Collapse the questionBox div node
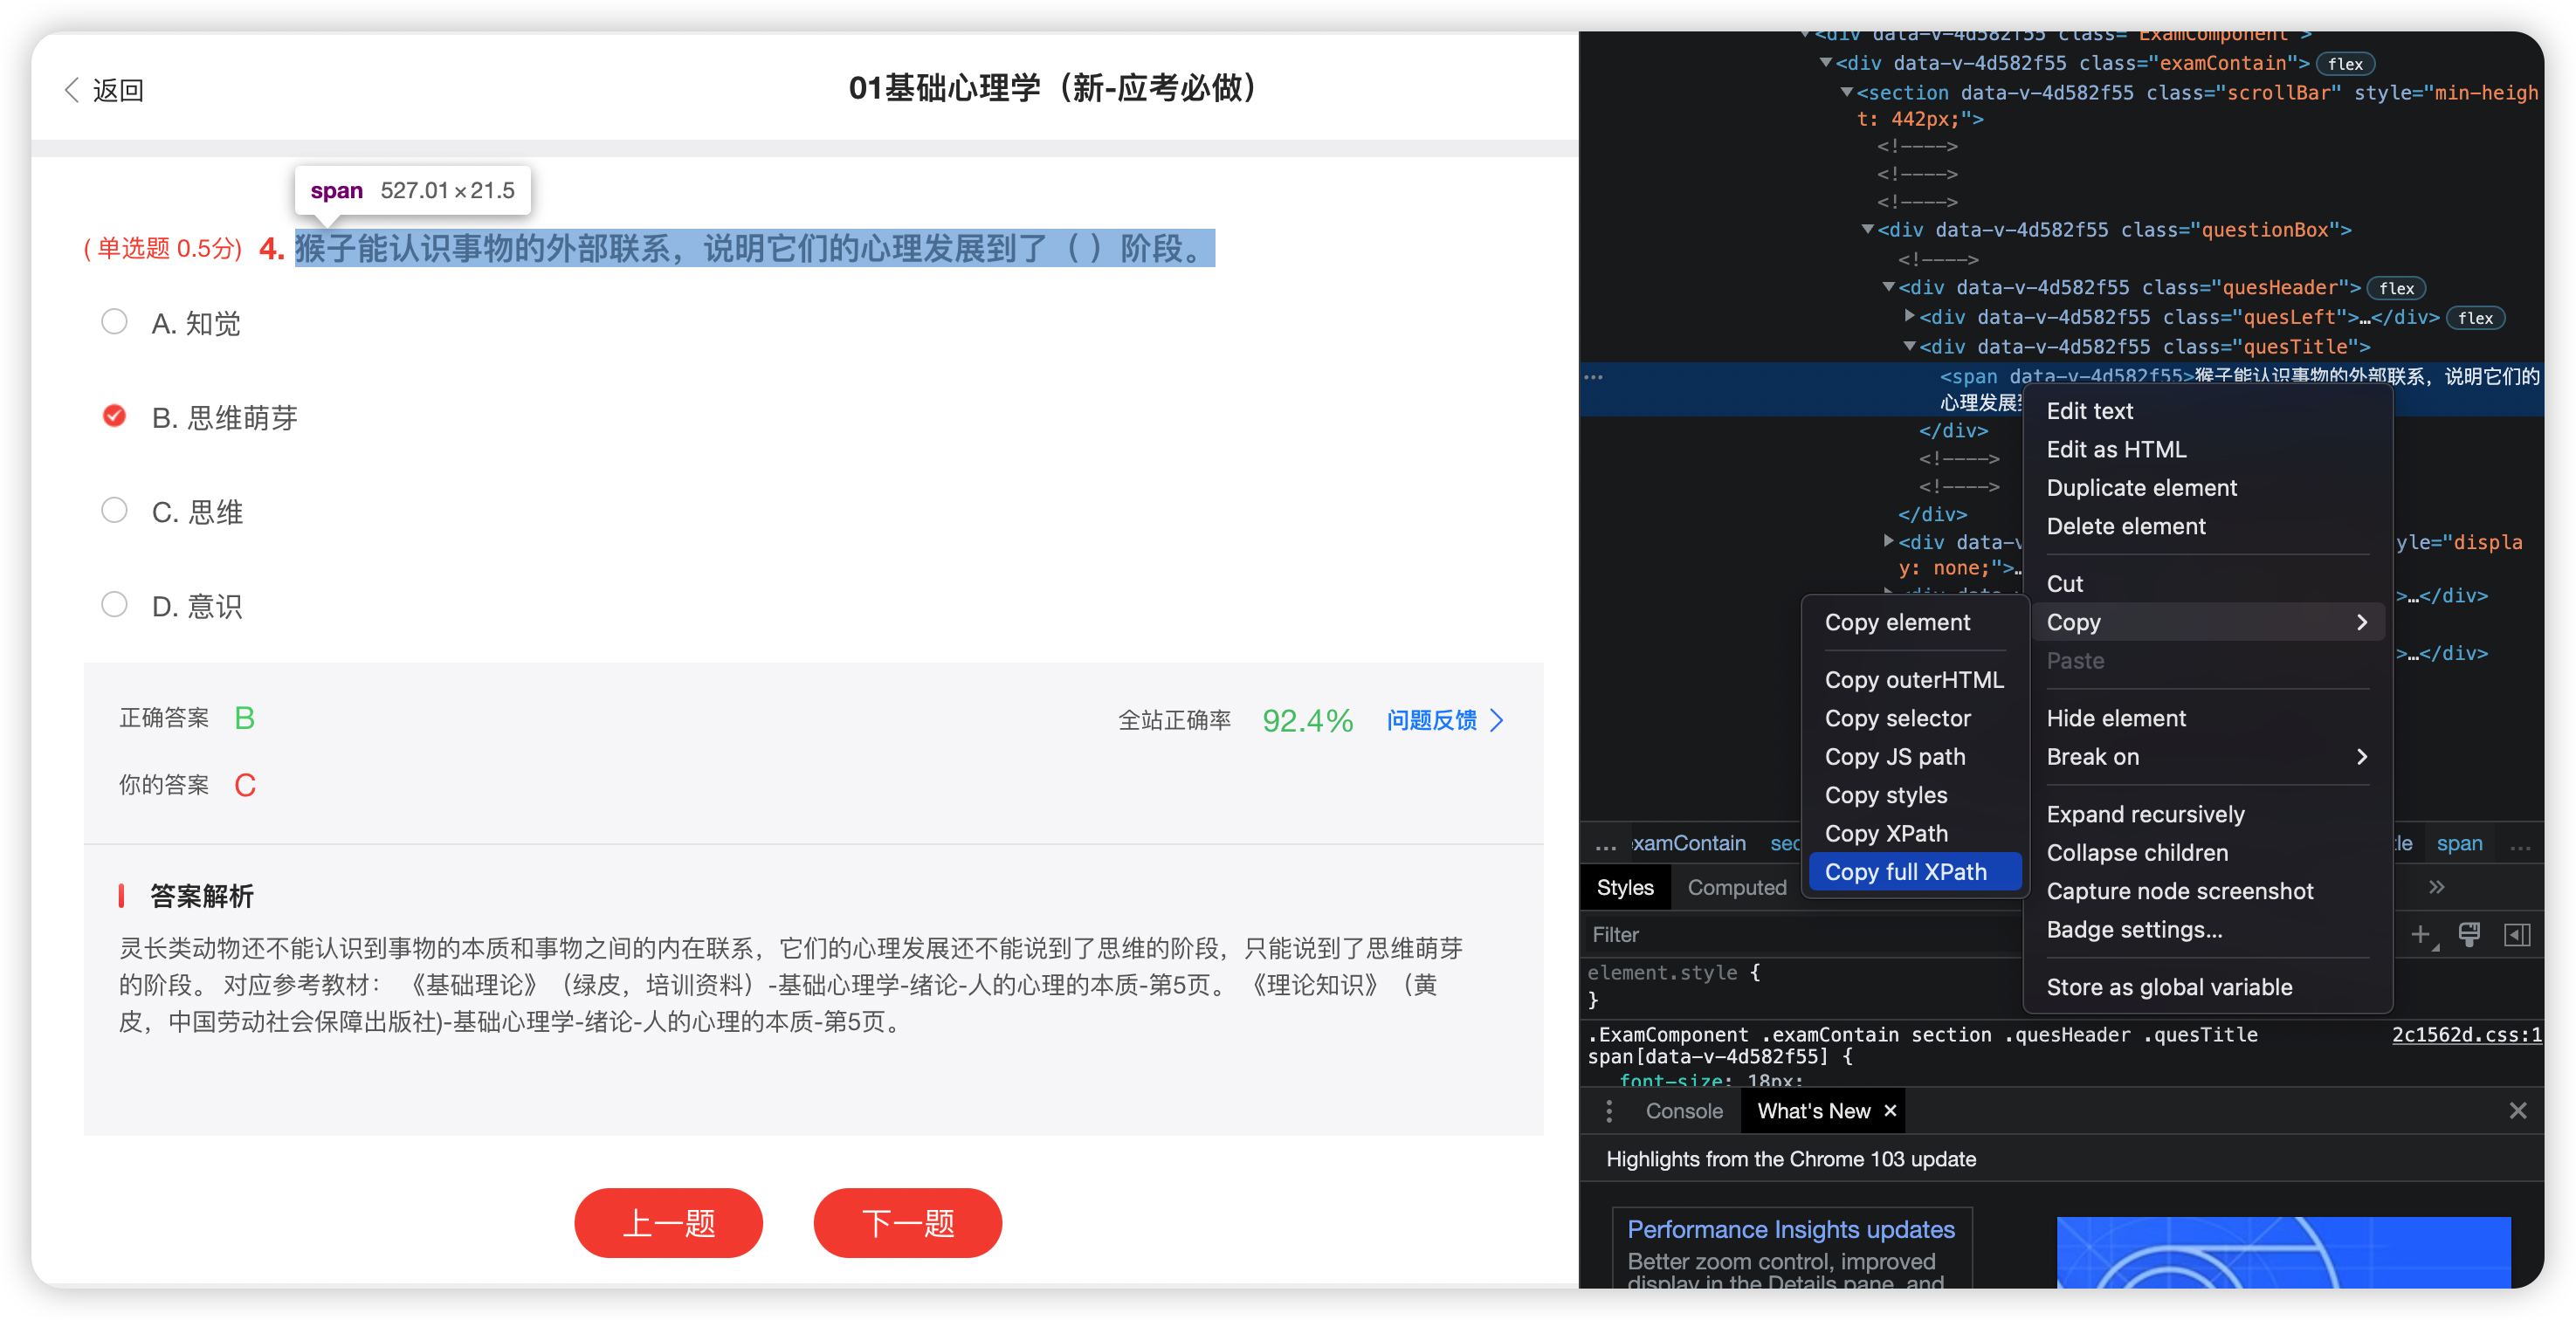The image size is (2576, 1320). click(x=1867, y=230)
